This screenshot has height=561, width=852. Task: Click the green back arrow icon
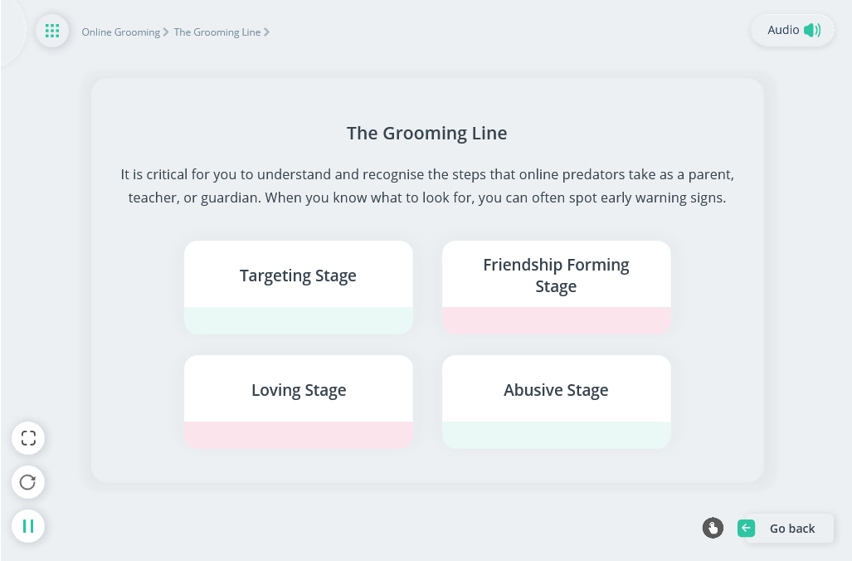pos(746,528)
